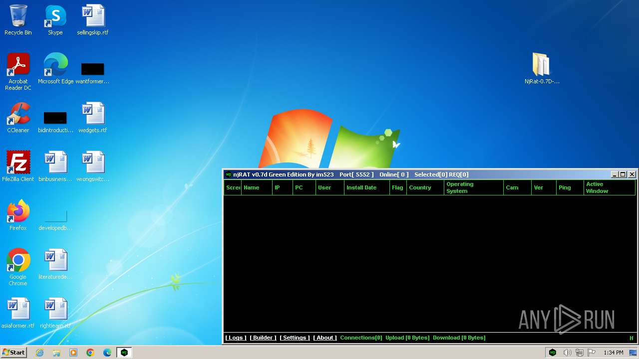Screen dimensions: 639x359
Task: Click the njRAT title bar text
Action: 350,175
